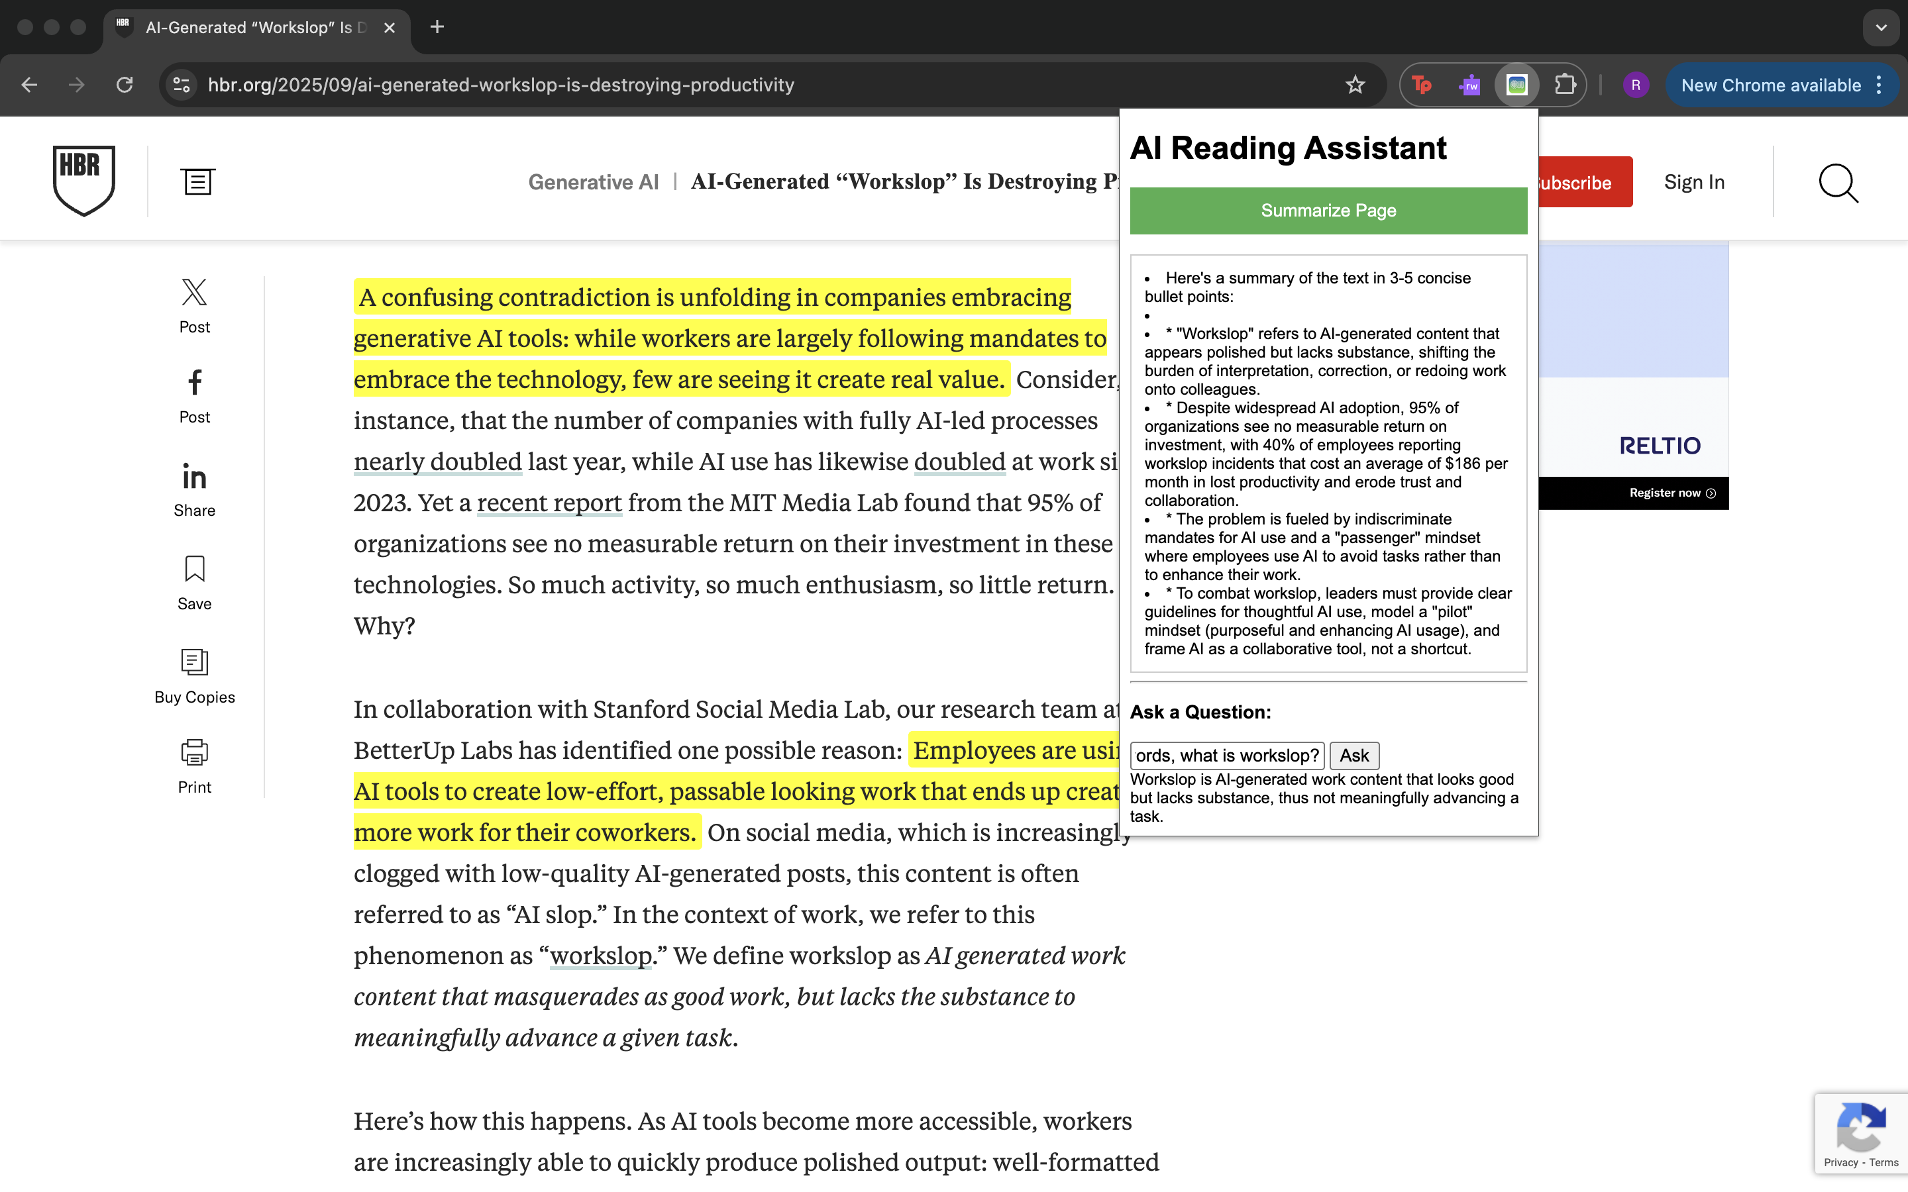Open the 'recent report' link
This screenshot has height=1192, width=1908.
tap(549, 503)
